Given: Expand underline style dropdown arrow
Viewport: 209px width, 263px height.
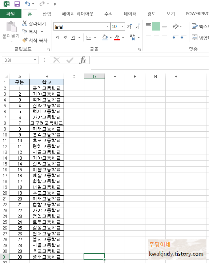Looking at the screenshot, I should point(80,37).
